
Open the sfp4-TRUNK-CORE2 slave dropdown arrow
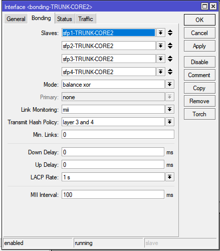click(161, 72)
